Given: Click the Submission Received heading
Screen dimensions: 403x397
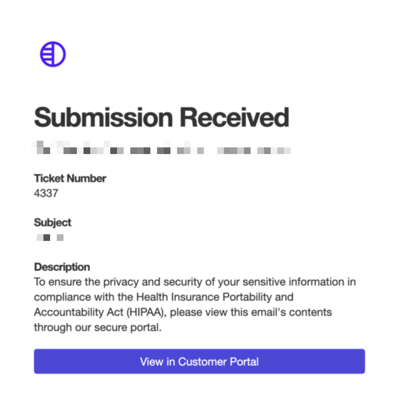Looking at the screenshot, I should [x=161, y=118].
